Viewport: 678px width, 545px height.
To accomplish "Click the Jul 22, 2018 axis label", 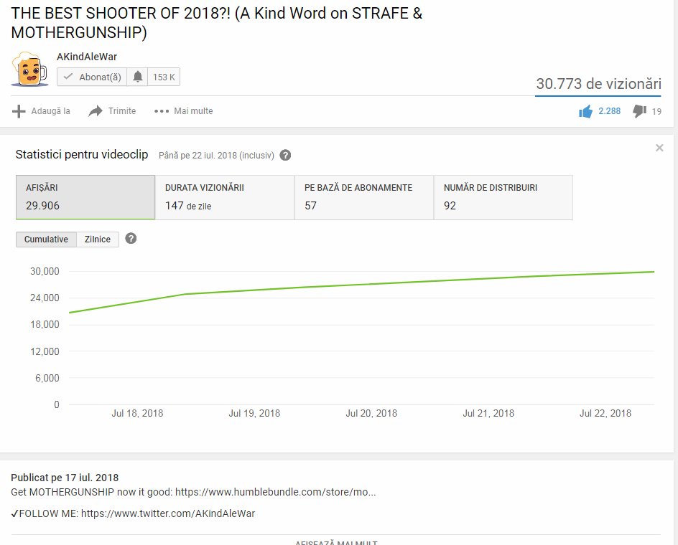I will click(x=605, y=413).
